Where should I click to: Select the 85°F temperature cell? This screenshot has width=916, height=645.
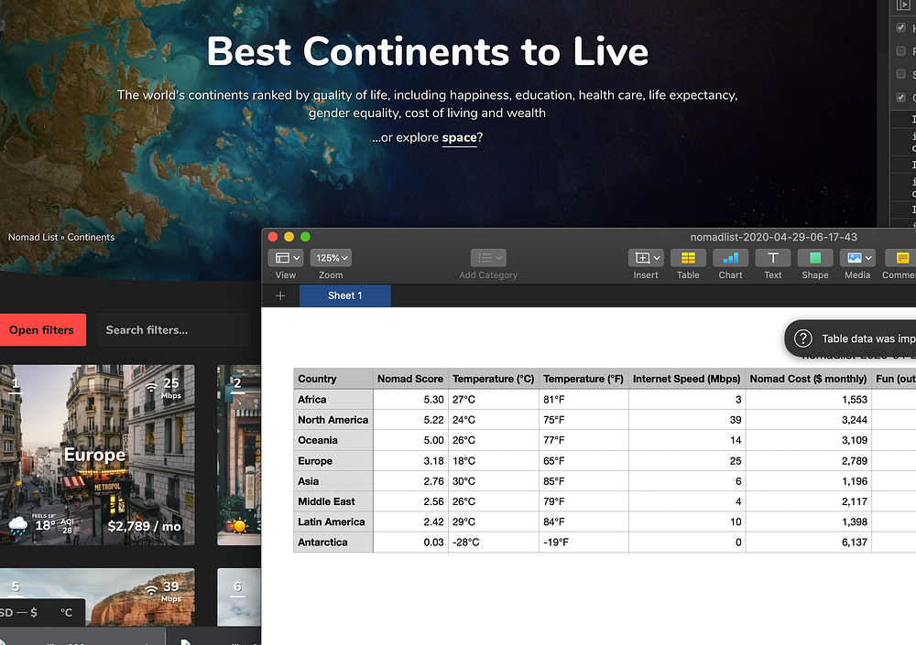[583, 481]
